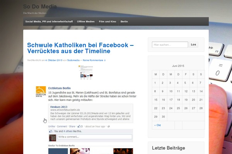This screenshot has height=154, width=232.
Task: Click calendar day 1
Action: tap(156, 83)
